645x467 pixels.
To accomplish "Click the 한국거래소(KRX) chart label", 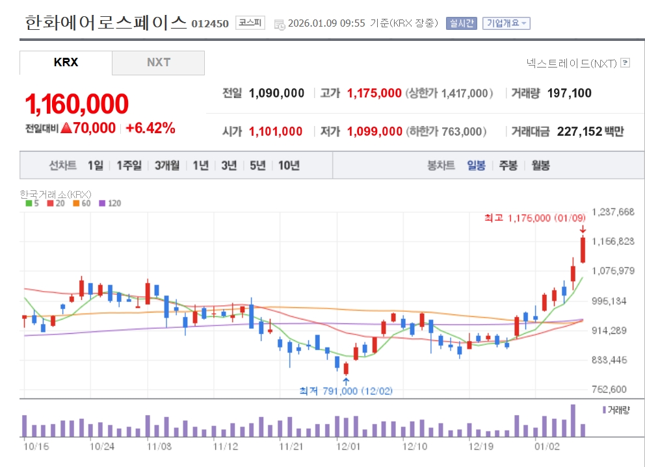I will click(x=55, y=194).
